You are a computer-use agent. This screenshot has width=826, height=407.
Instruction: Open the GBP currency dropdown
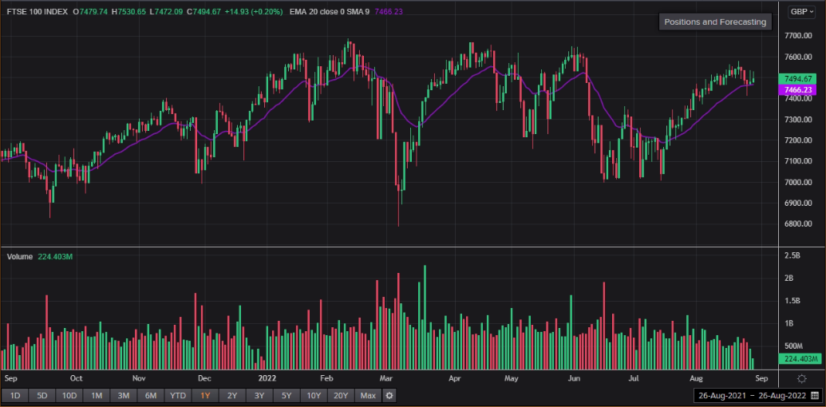point(802,12)
